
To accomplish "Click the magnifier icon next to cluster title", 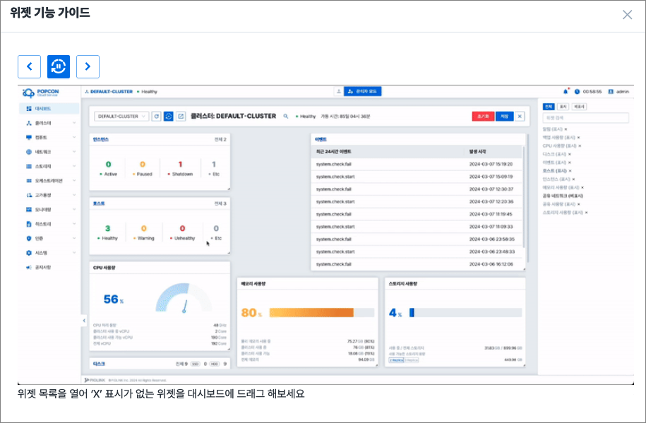I will coord(286,117).
